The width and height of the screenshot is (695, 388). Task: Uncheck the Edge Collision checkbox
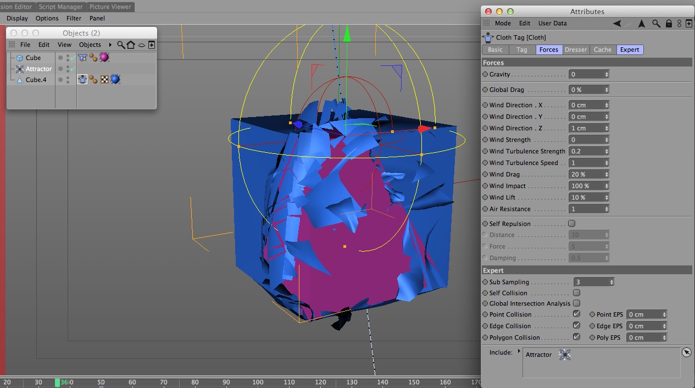point(576,325)
